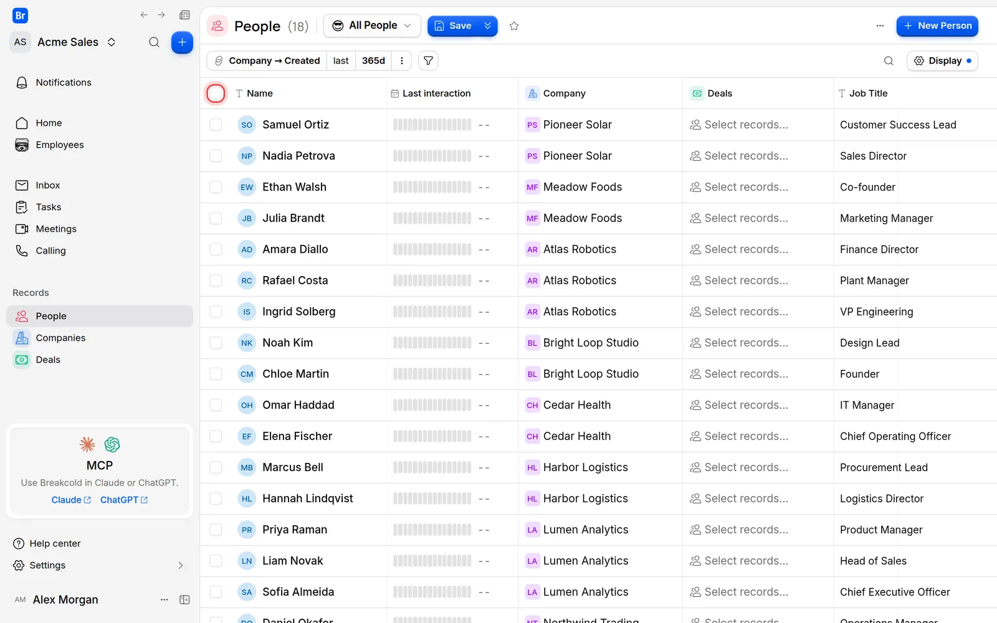Open Alex Morgan's three-dot menu
Image resolution: width=997 pixels, height=623 pixels.
165,599
